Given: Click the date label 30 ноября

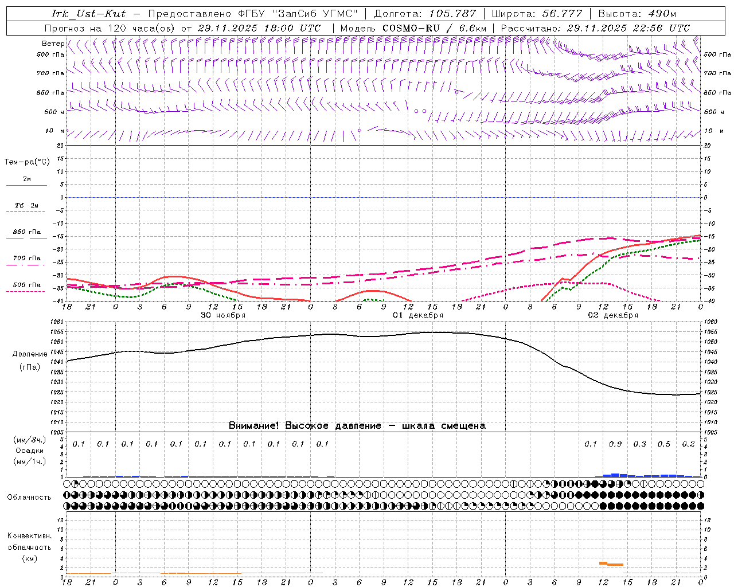Looking at the screenshot, I should click(222, 315).
